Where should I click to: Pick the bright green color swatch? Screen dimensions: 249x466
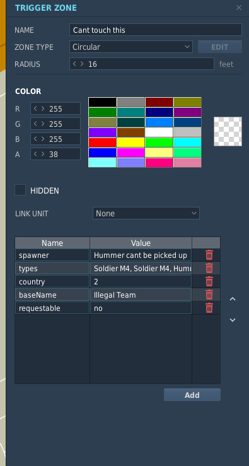coord(159,143)
